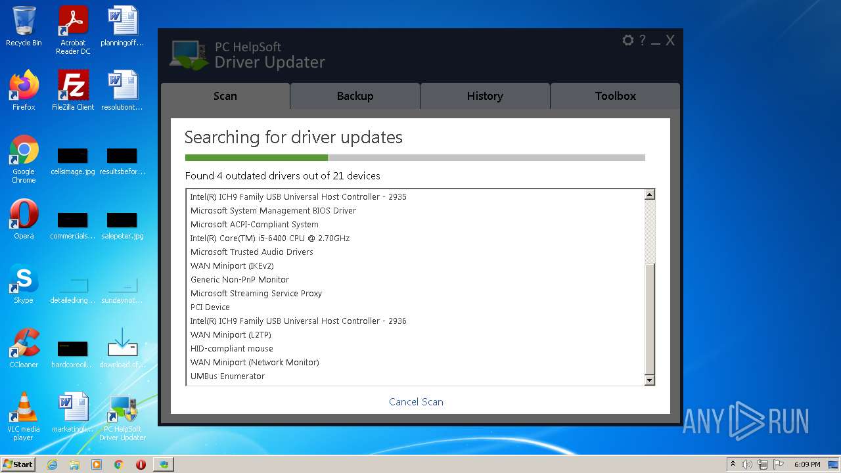Open the volume speaker tray icon

coord(747,464)
